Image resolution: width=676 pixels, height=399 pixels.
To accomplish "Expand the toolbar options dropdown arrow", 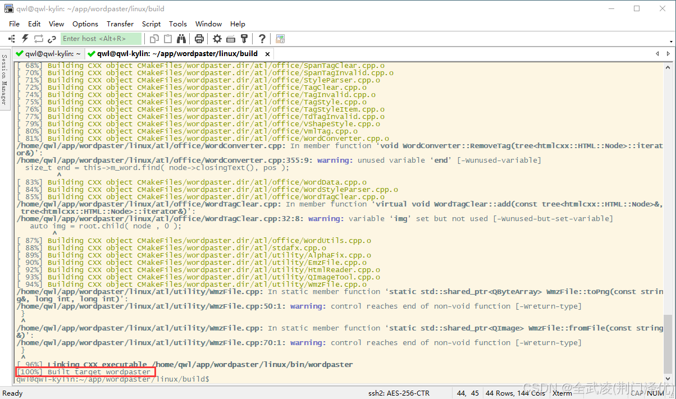I will (671, 42).
